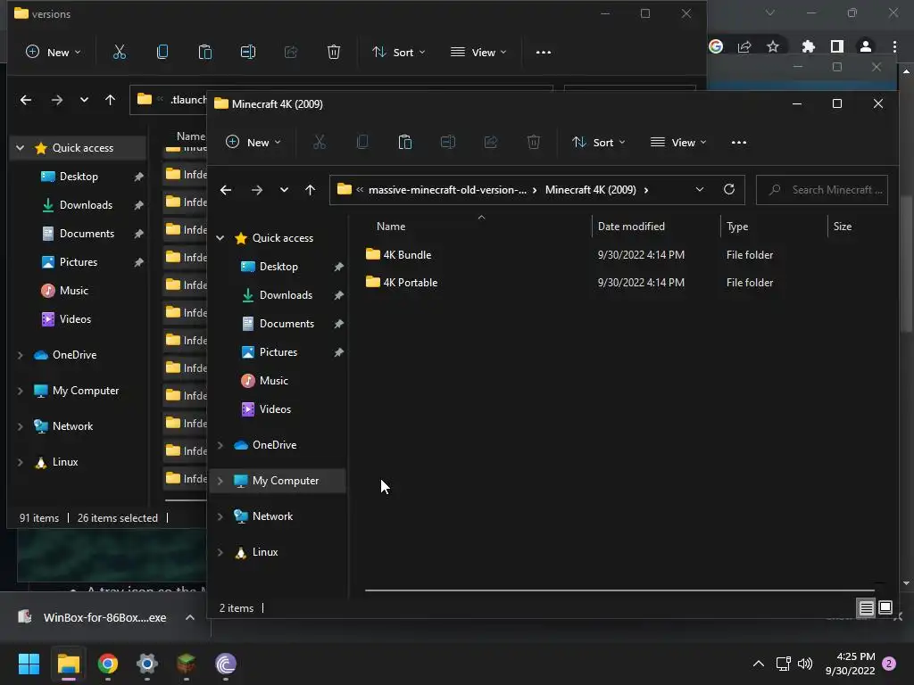Bookmark page with Chrome star icon

[x=773, y=46]
